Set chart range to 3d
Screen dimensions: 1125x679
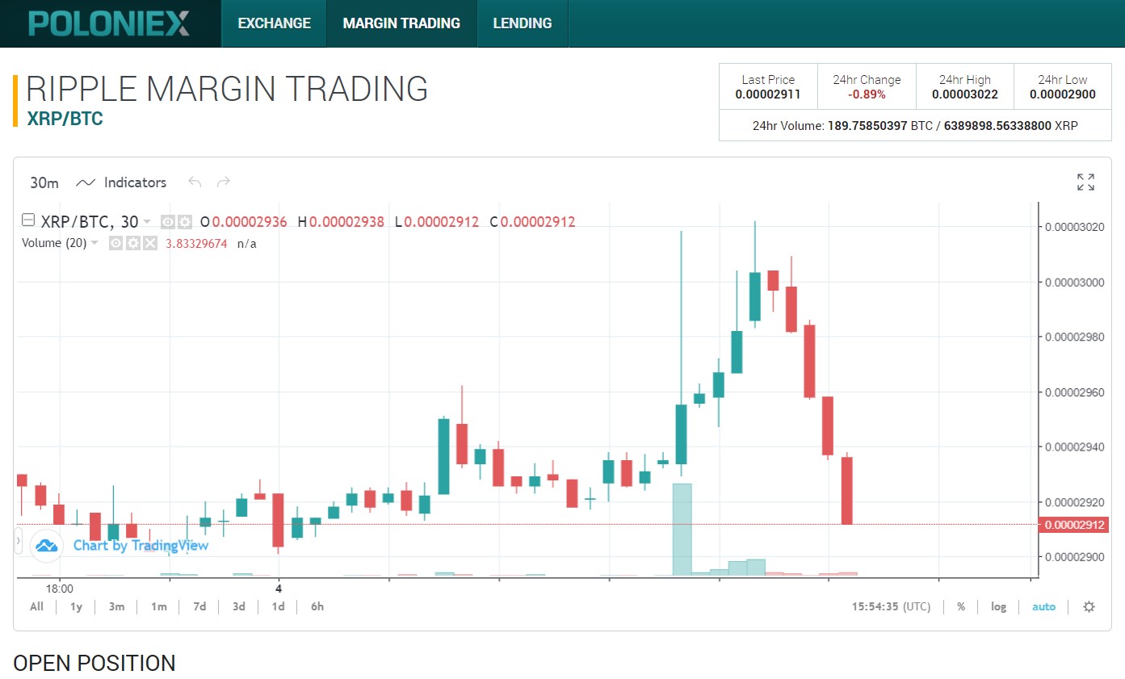coord(239,606)
